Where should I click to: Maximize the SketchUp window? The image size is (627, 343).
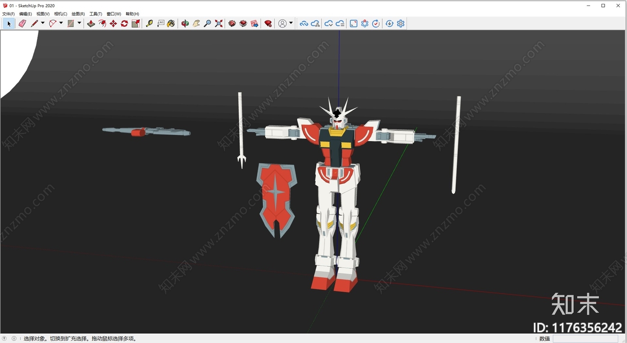click(603, 5)
